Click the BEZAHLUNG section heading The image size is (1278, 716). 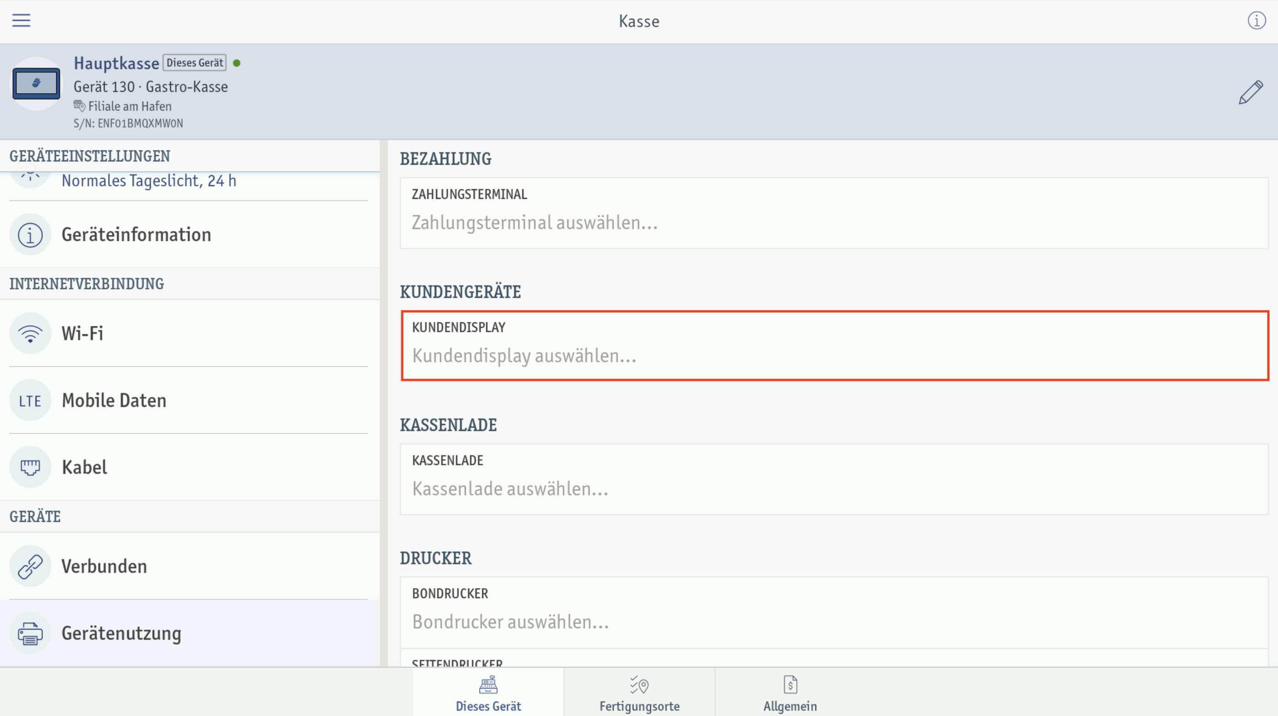446,159
